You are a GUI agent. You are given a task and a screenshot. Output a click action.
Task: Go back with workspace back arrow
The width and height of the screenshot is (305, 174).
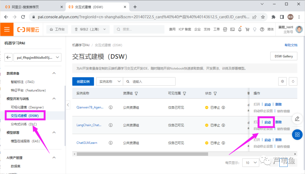(8, 57)
